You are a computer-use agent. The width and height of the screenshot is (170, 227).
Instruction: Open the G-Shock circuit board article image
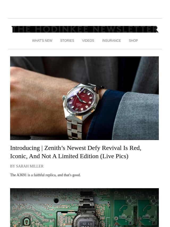pos(84,208)
